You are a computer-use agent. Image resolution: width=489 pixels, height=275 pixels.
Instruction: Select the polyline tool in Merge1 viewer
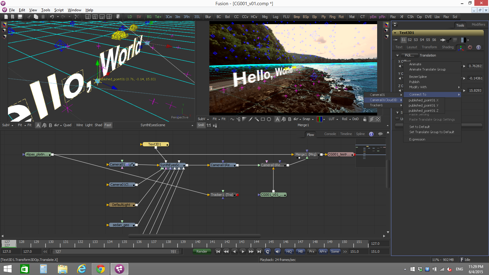tap(232, 119)
